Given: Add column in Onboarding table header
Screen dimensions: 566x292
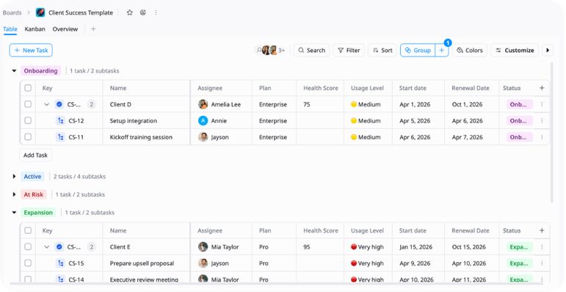Looking at the screenshot, I should [542, 88].
